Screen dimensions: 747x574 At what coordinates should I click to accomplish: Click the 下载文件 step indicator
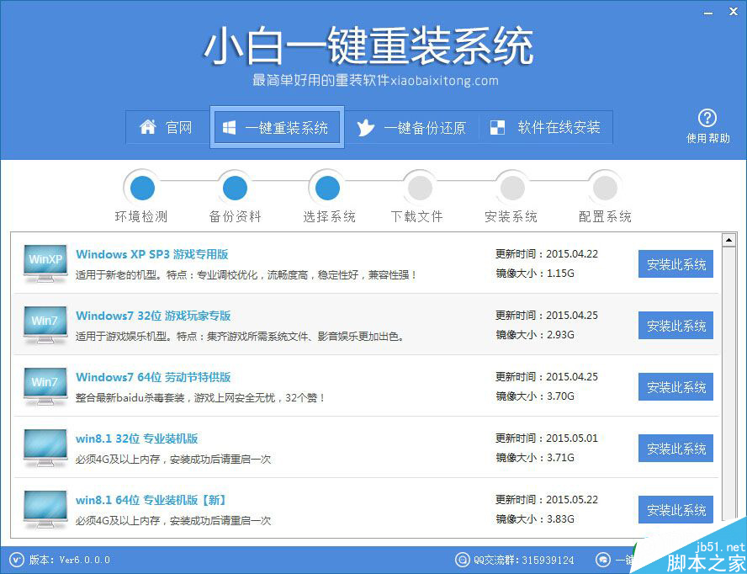(419, 187)
